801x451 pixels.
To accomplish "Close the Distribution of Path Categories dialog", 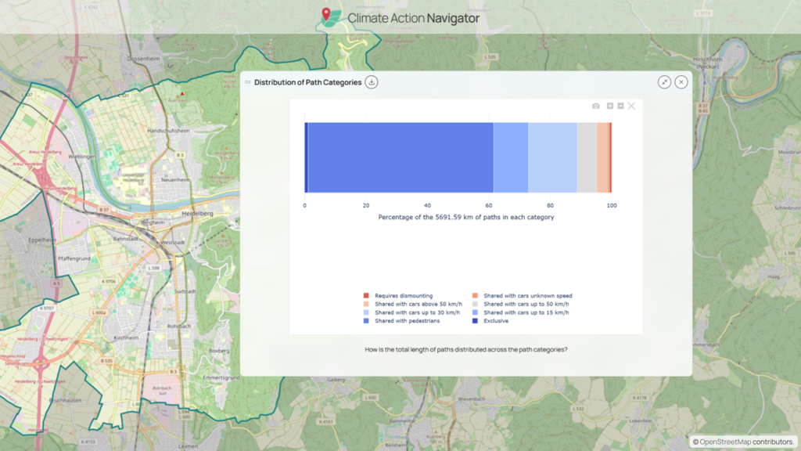I will [681, 81].
